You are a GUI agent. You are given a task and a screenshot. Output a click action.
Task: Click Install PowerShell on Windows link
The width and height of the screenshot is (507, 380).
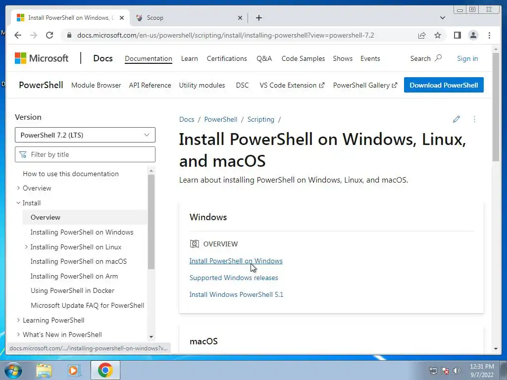click(x=236, y=261)
